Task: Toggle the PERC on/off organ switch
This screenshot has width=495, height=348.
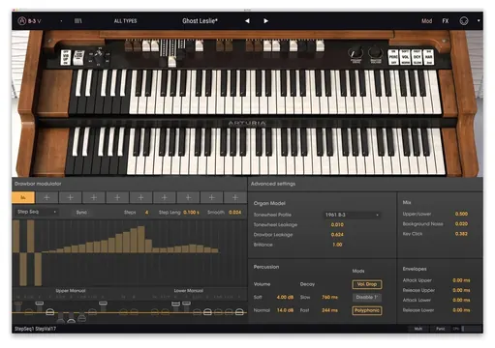Action: coord(393,57)
